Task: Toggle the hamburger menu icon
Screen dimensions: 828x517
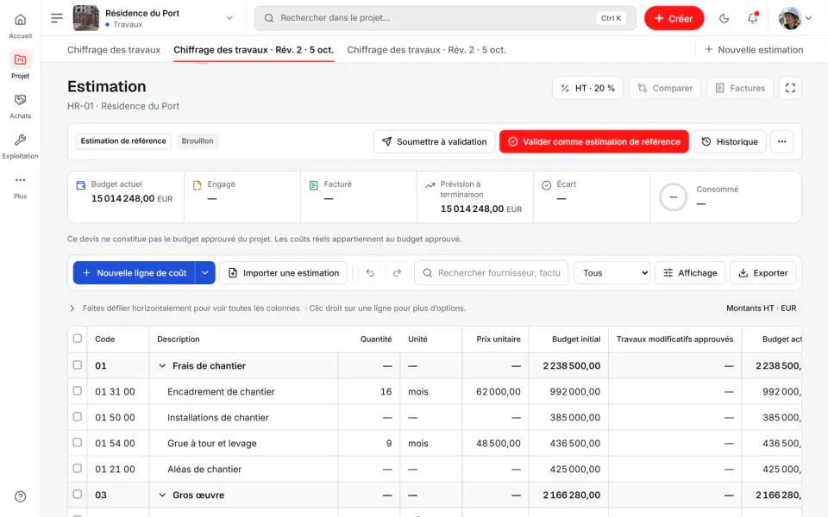Action: [x=57, y=18]
